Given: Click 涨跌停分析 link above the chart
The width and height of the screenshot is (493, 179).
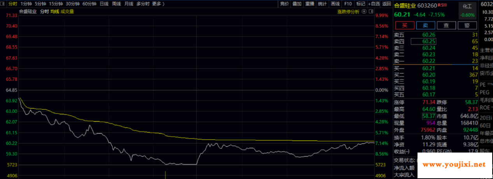Looking at the screenshot, I should click(x=348, y=12).
